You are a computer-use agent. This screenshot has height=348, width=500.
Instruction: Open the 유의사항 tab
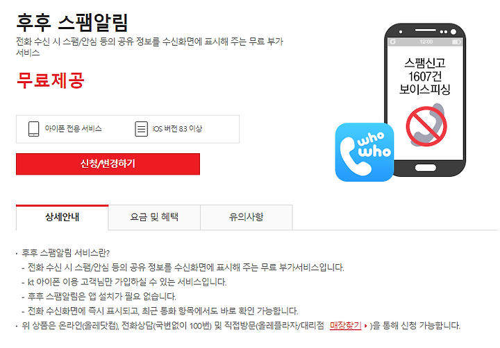pyautogui.click(x=246, y=217)
